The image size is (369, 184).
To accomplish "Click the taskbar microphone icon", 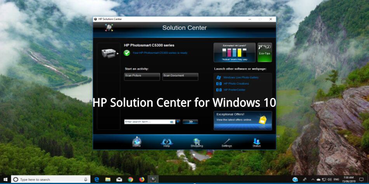I will tap(86, 179).
